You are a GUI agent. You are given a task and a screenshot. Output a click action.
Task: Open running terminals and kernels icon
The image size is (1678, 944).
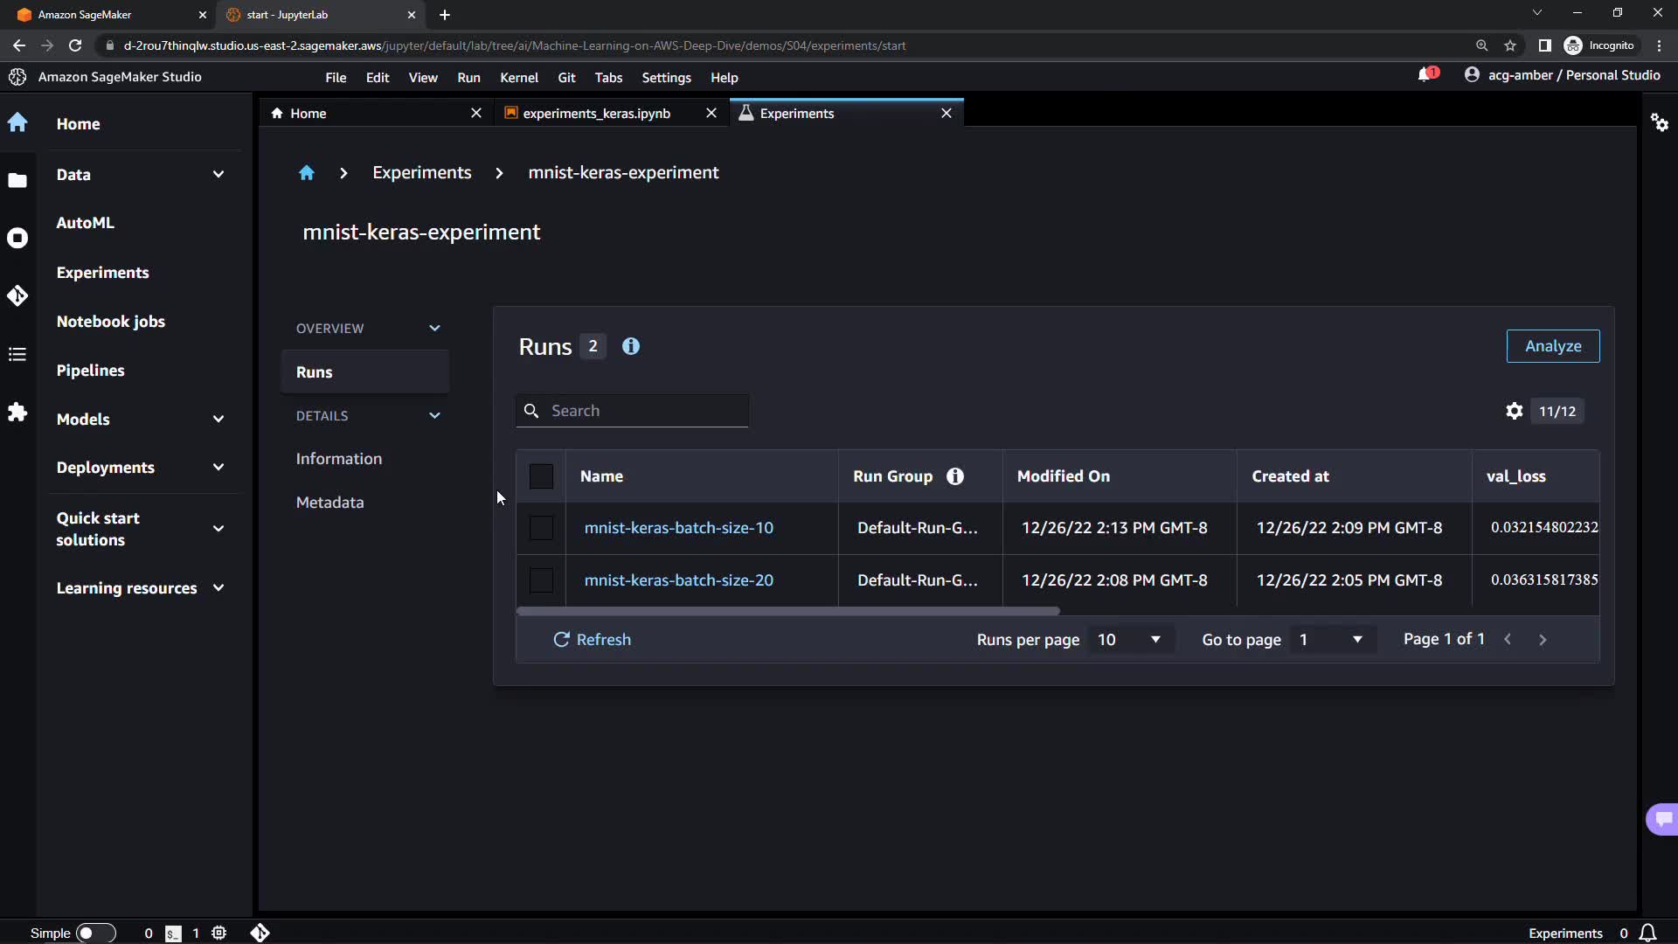point(17,238)
